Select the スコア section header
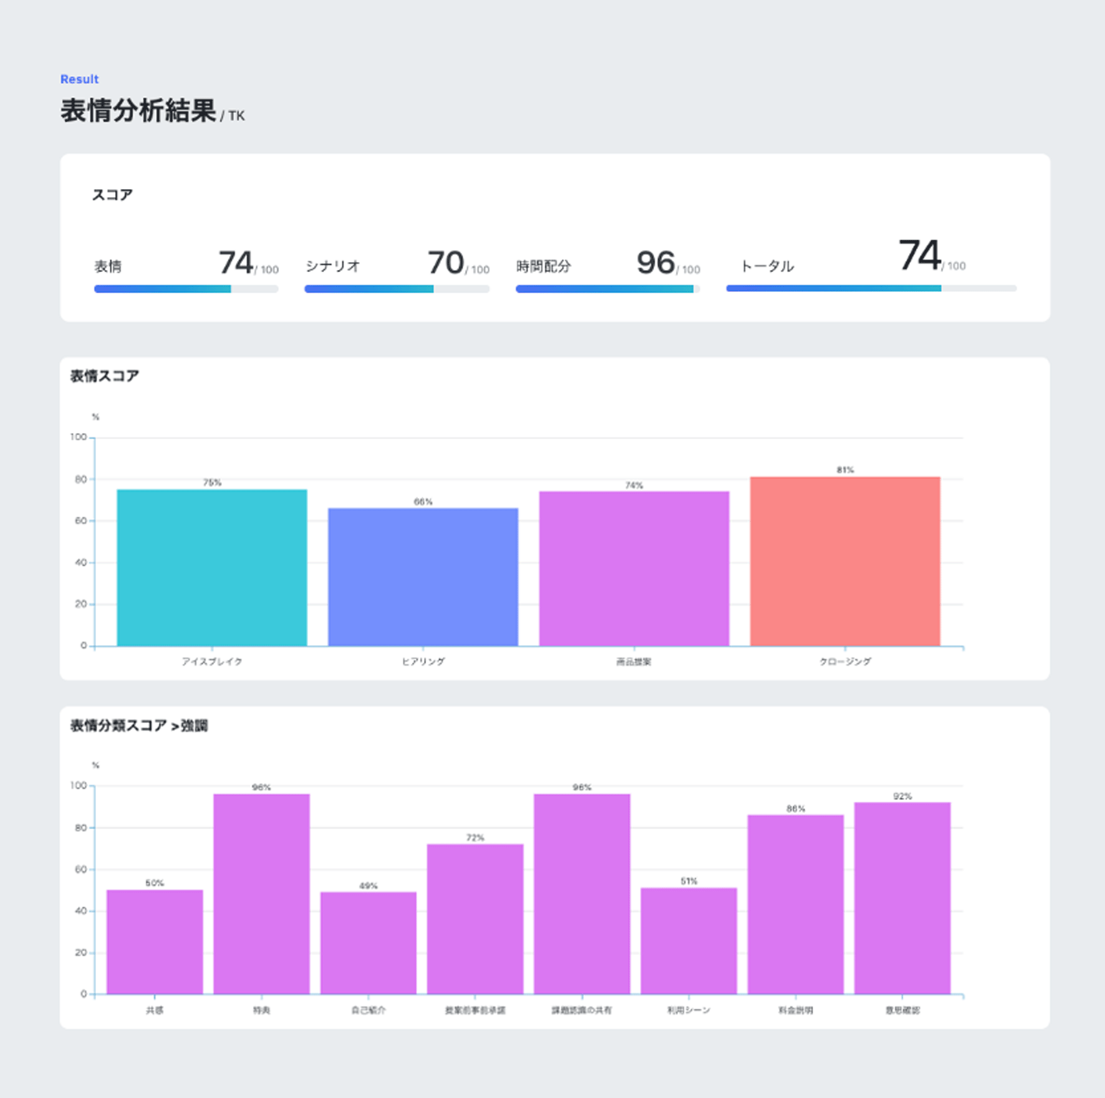This screenshot has width=1105, height=1098. coord(113,194)
